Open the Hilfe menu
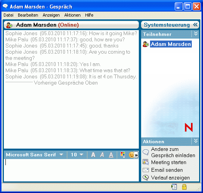203x193 pixels. [89, 15]
